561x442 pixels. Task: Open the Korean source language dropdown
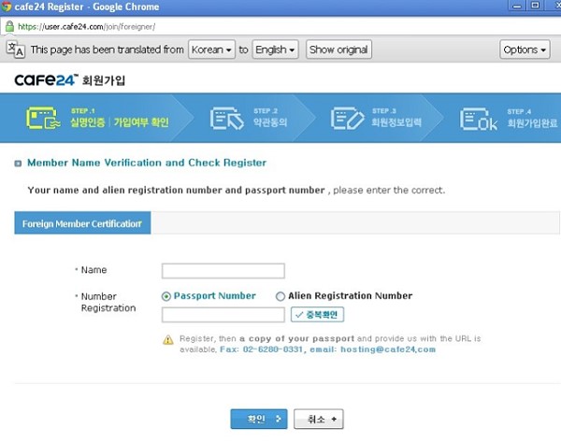[x=212, y=50]
